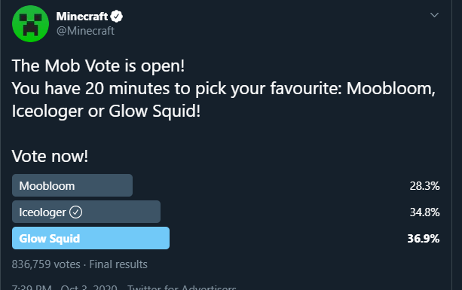Screen dimensions: 462x290
Task: Select the highlighted Glow Squid poll bar
Action: click(x=90, y=238)
